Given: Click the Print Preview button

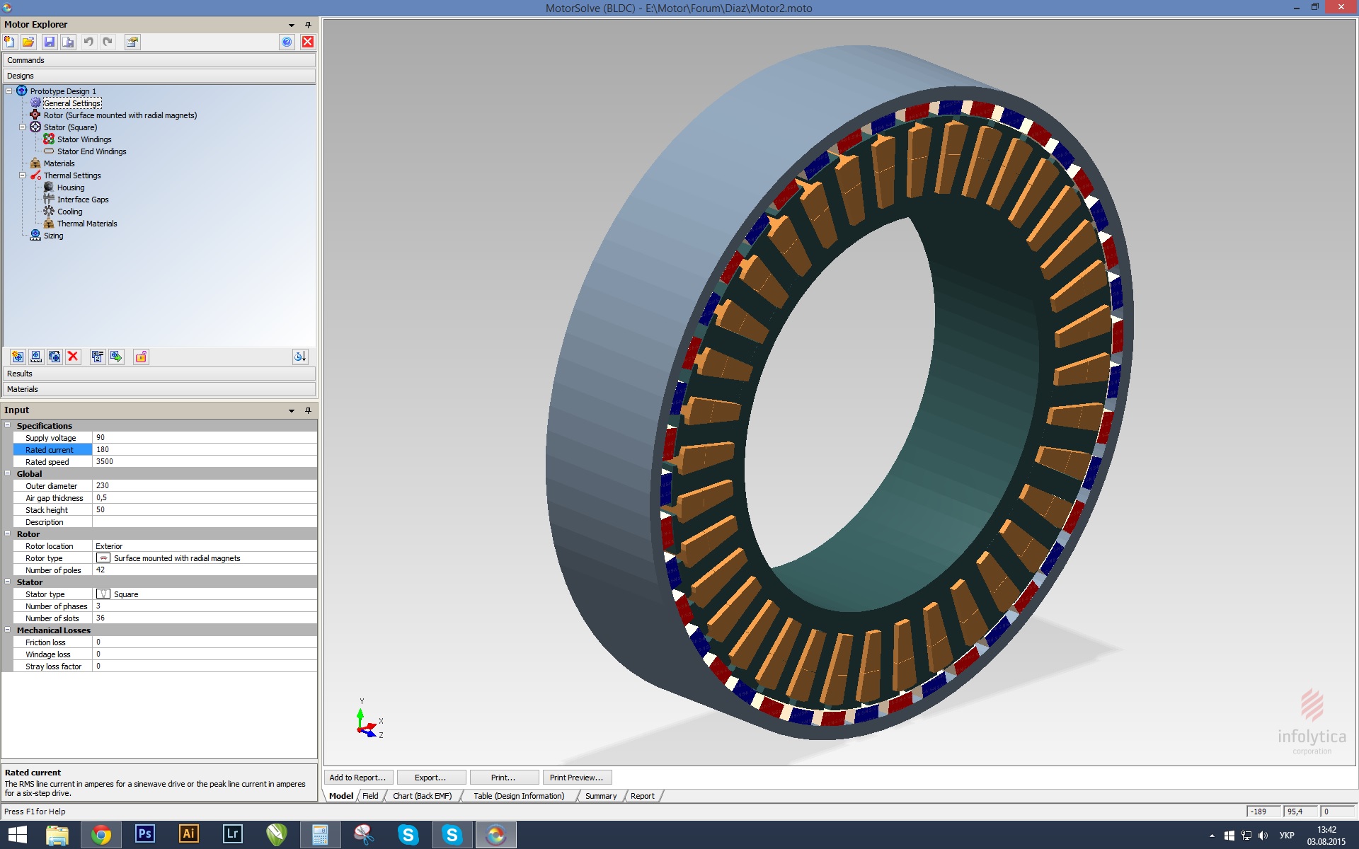Looking at the screenshot, I should tap(576, 778).
